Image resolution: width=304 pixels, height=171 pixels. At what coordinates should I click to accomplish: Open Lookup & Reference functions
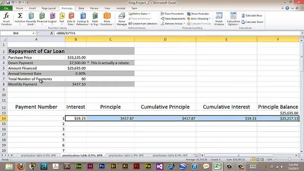tap(83, 19)
